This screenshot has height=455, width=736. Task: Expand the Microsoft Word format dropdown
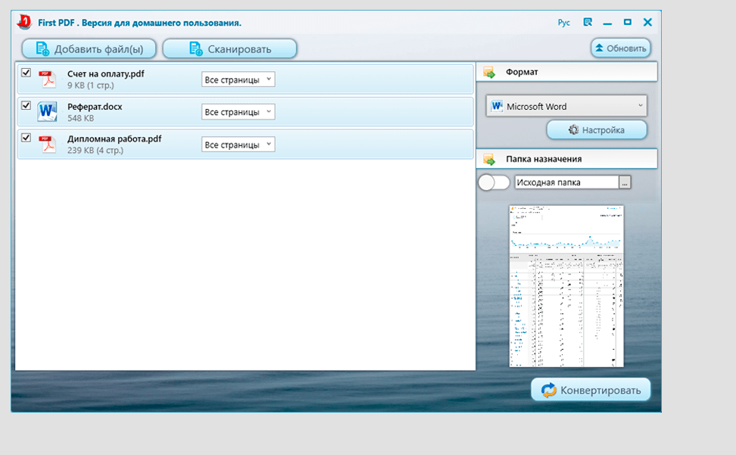point(566,106)
